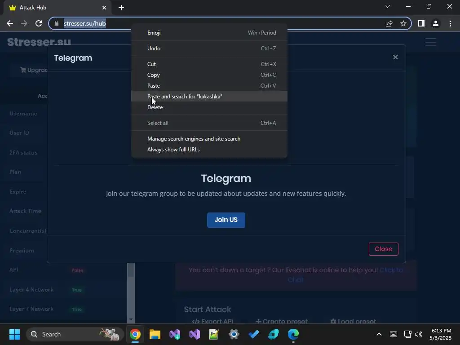Open the clock showing 6:13 PM
Image resolution: width=460 pixels, height=345 pixels.
440,334
